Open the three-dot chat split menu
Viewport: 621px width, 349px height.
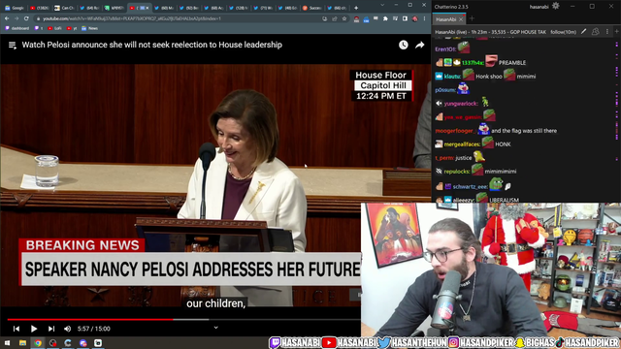pyautogui.click(x=607, y=32)
